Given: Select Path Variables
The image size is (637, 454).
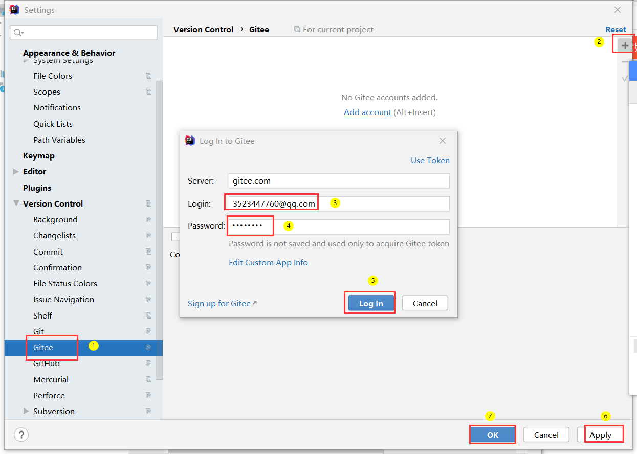Looking at the screenshot, I should pos(59,140).
